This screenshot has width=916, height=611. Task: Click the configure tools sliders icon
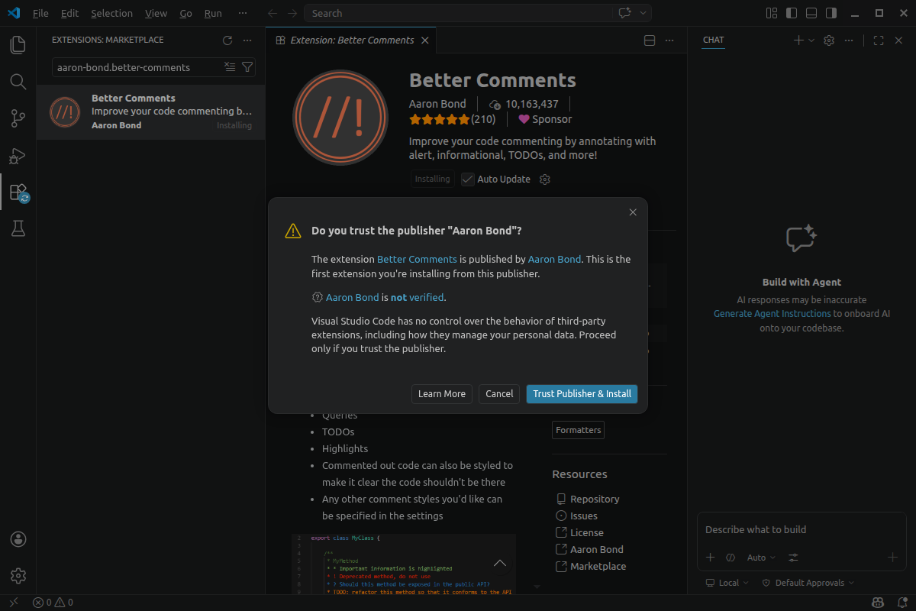pos(794,558)
